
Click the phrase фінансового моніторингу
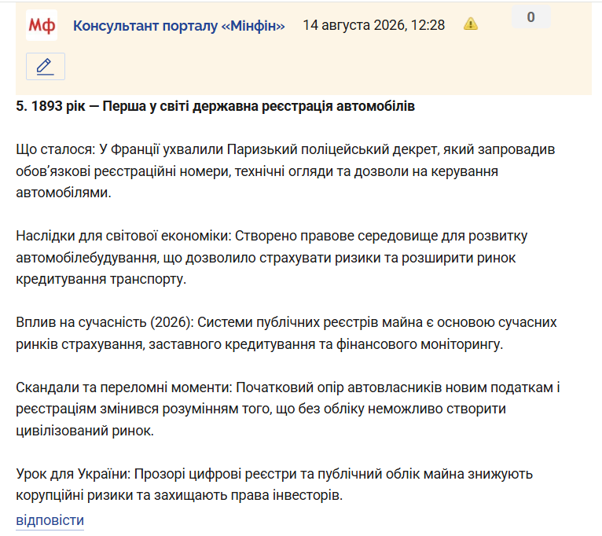pyautogui.click(x=419, y=344)
